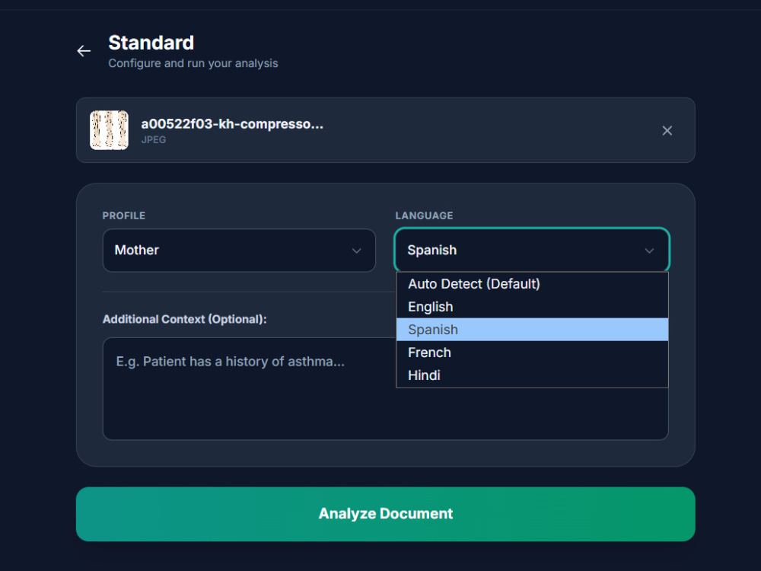Image resolution: width=761 pixels, height=571 pixels.
Task: Expand the Language dropdown showing Spanish
Action: (x=532, y=250)
